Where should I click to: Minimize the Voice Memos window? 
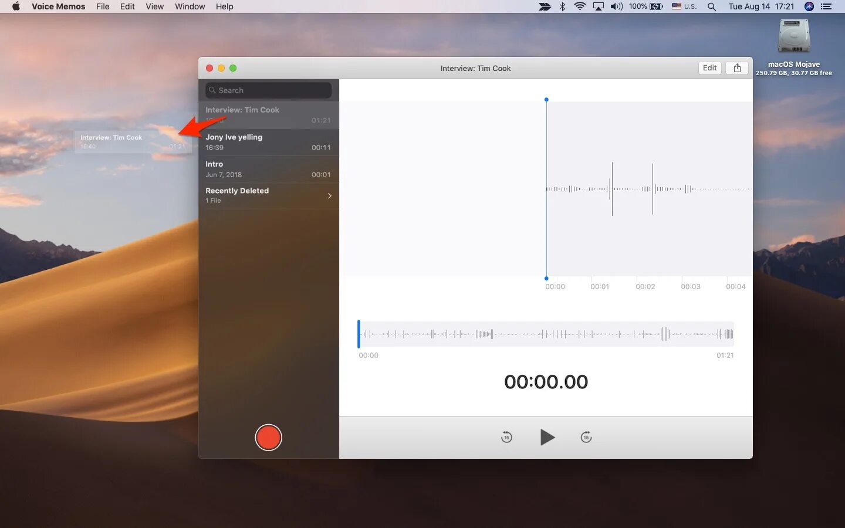click(221, 68)
